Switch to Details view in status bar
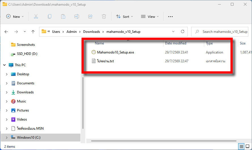 coord(241,147)
